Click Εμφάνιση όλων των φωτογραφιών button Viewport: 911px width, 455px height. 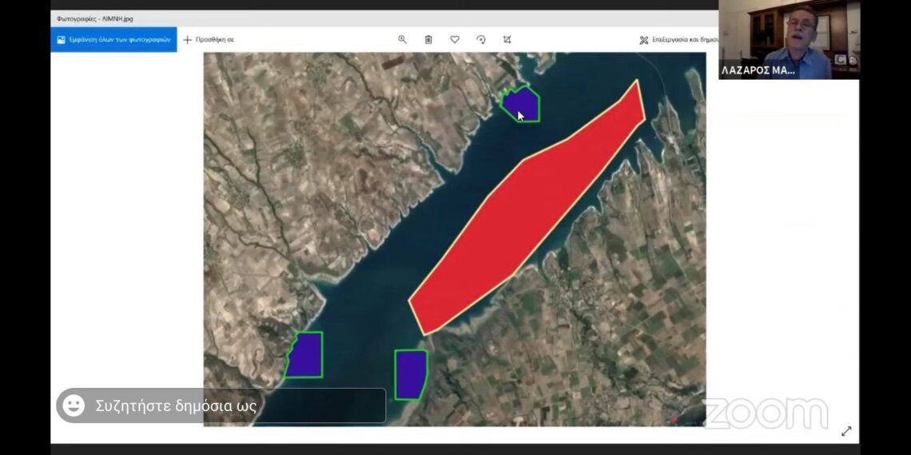[x=113, y=39]
